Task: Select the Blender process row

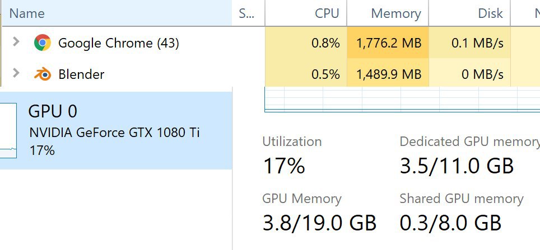Action: point(270,74)
